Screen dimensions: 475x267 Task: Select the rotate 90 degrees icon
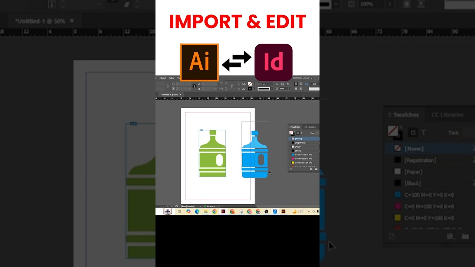coord(221,84)
